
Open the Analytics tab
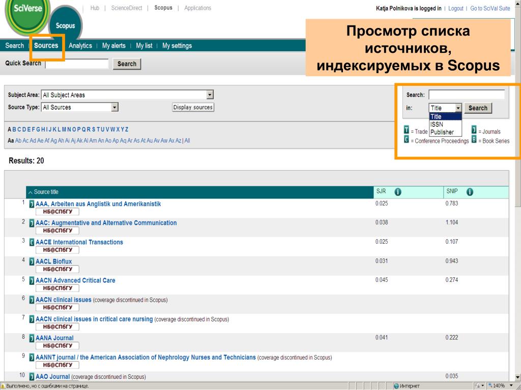80,46
